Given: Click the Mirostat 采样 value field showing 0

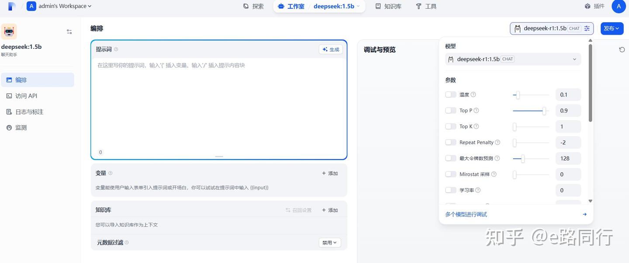Looking at the screenshot, I should [568, 174].
